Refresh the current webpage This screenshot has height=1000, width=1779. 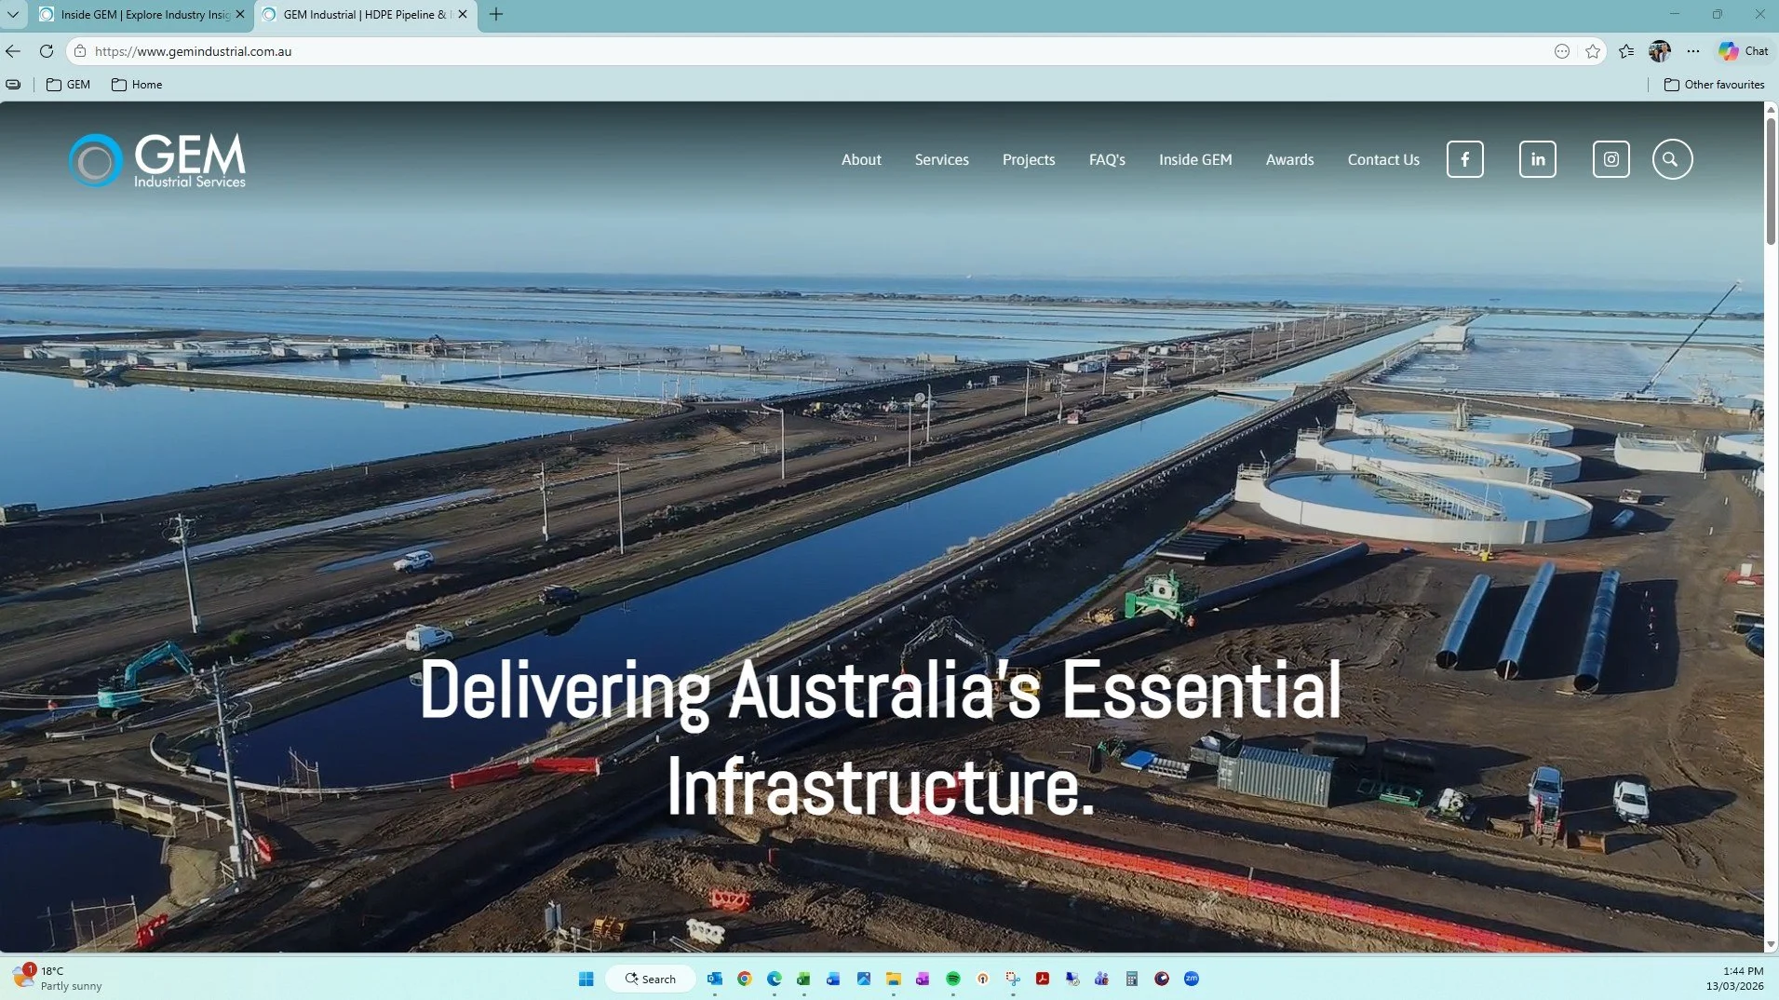pyautogui.click(x=47, y=51)
